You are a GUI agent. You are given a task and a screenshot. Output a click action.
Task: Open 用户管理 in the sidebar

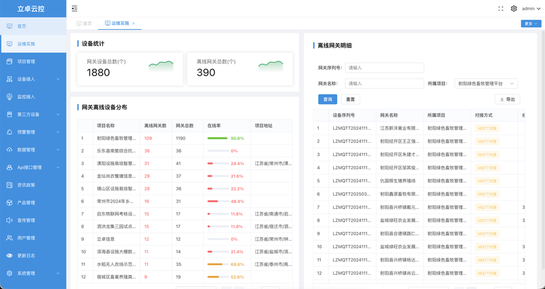[33, 238]
